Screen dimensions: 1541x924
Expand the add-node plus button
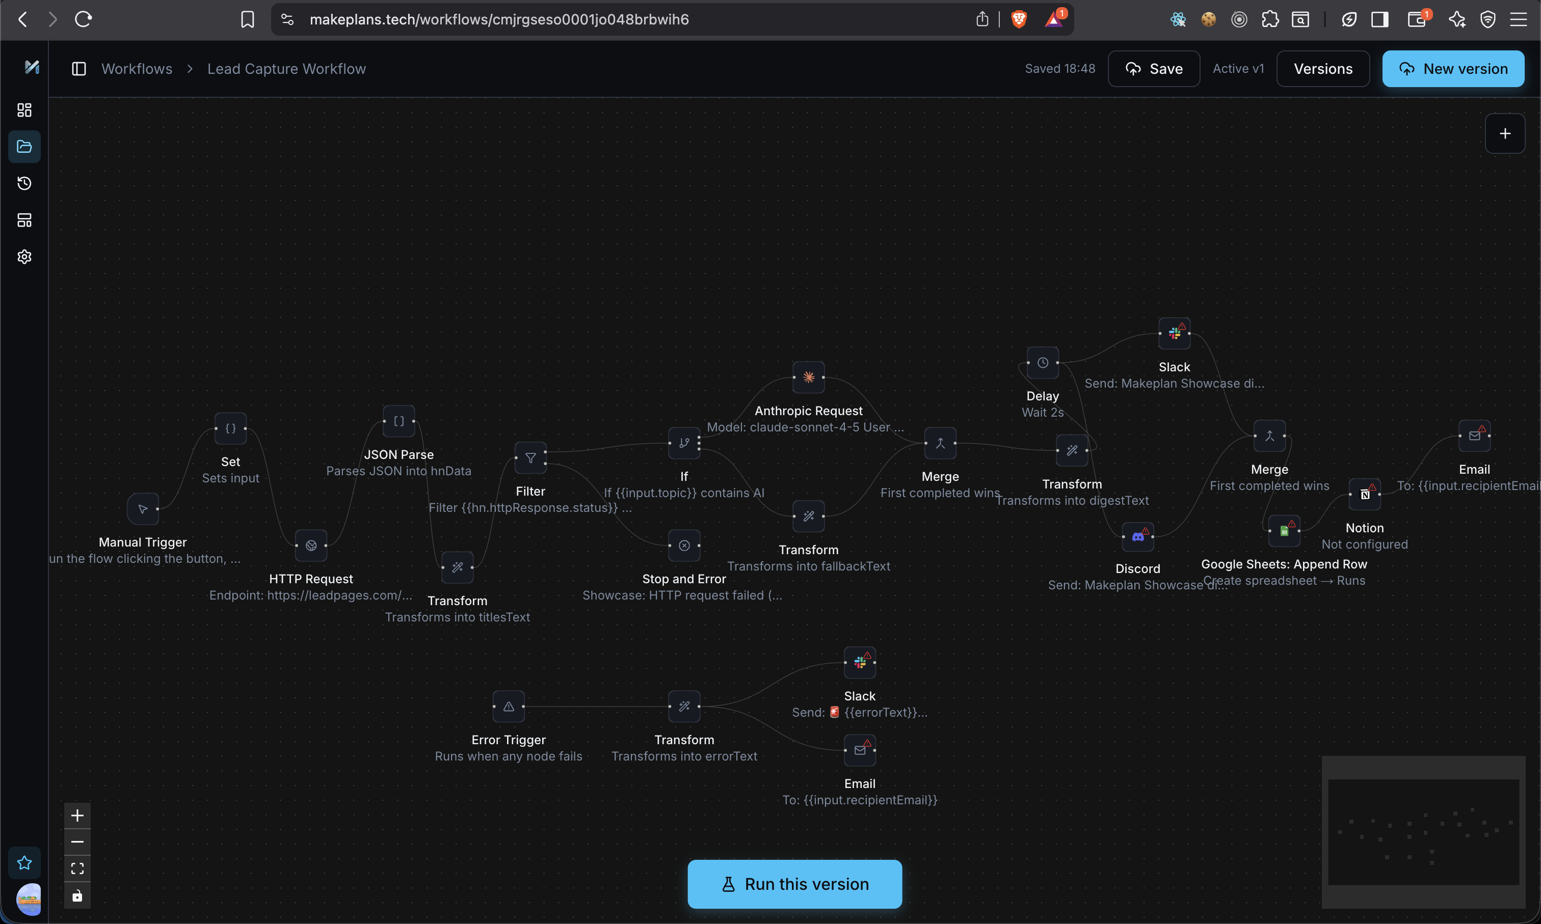coord(1504,133)
